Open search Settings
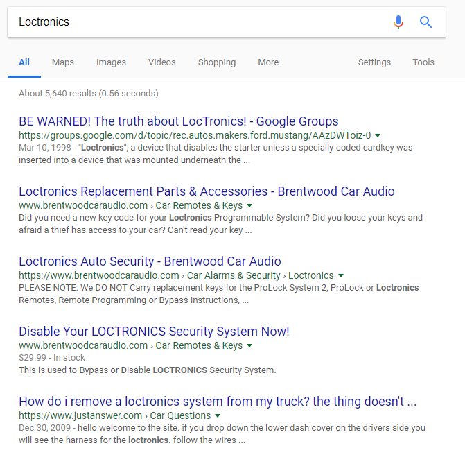 pyautogui.click(x=374, y=62)
